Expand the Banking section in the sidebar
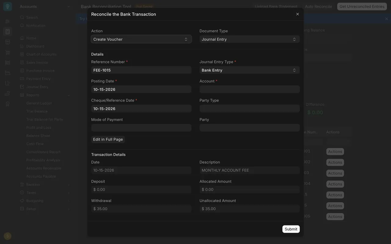 69,185
